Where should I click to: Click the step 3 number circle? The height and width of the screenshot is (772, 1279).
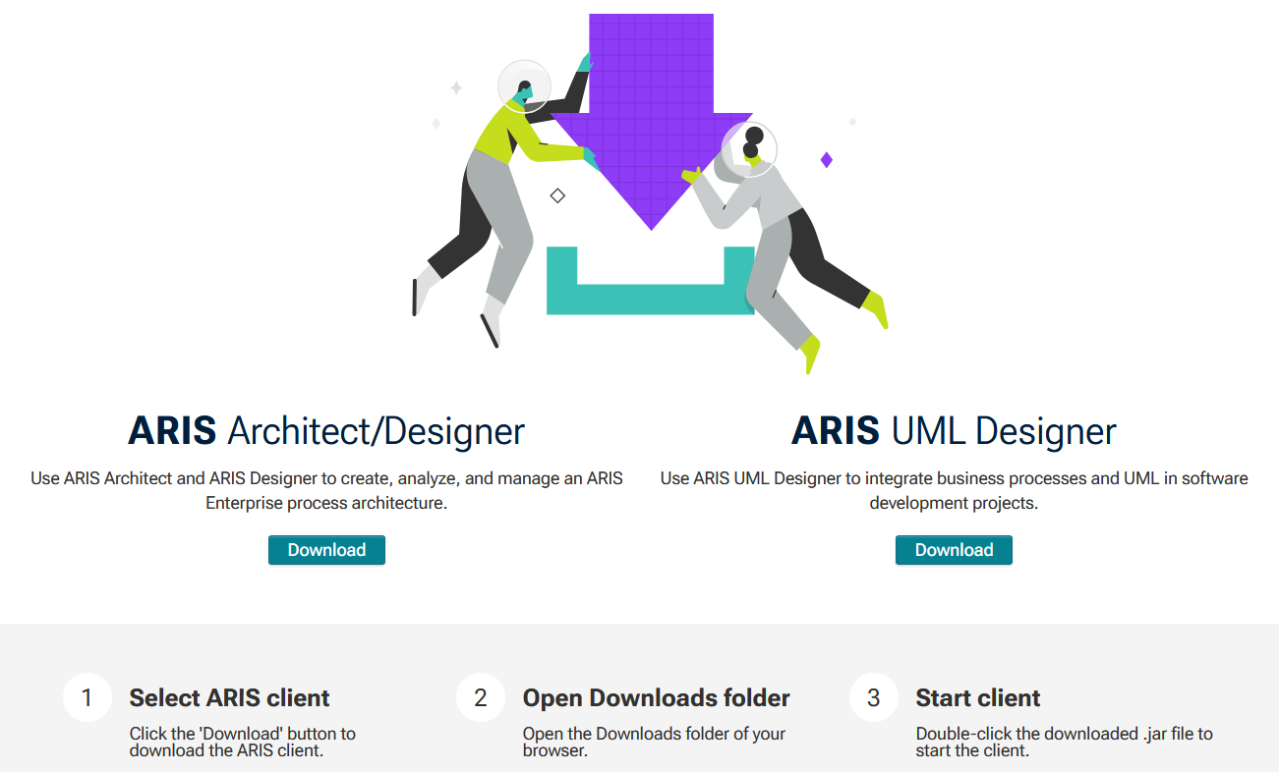point(874,697)
